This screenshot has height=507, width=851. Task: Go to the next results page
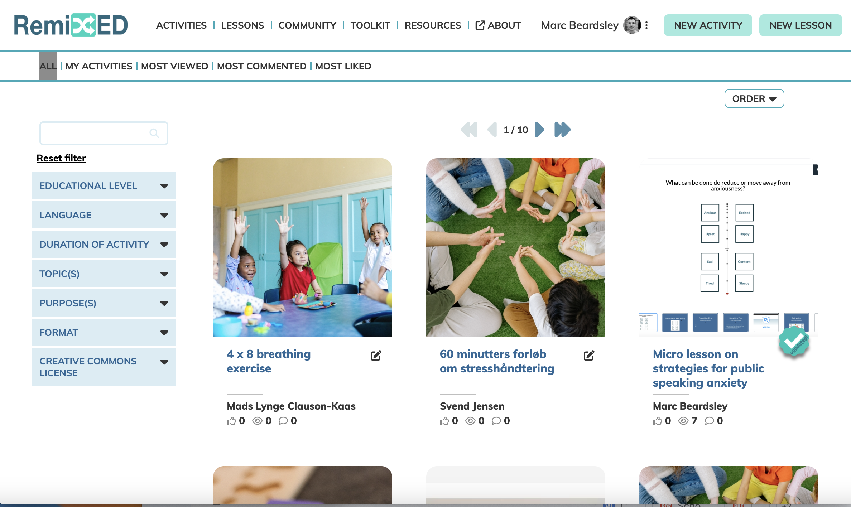tap(539, 130)
